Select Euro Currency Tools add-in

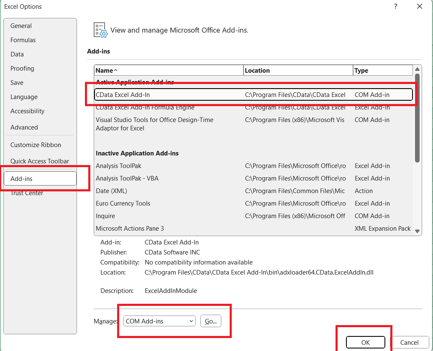click(x=254, y=203)
